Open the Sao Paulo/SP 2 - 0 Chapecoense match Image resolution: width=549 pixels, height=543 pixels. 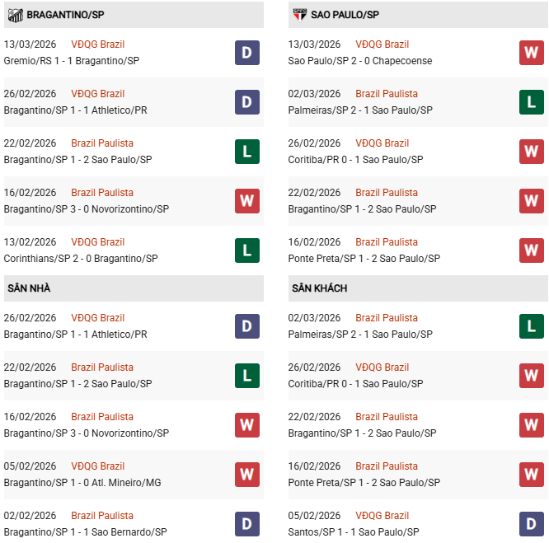360,61
